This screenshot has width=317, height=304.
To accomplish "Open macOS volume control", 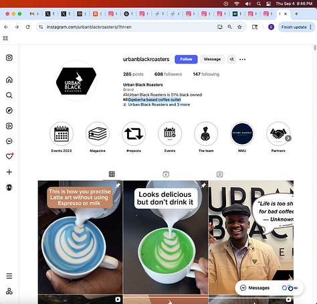I will coord(247,3).
